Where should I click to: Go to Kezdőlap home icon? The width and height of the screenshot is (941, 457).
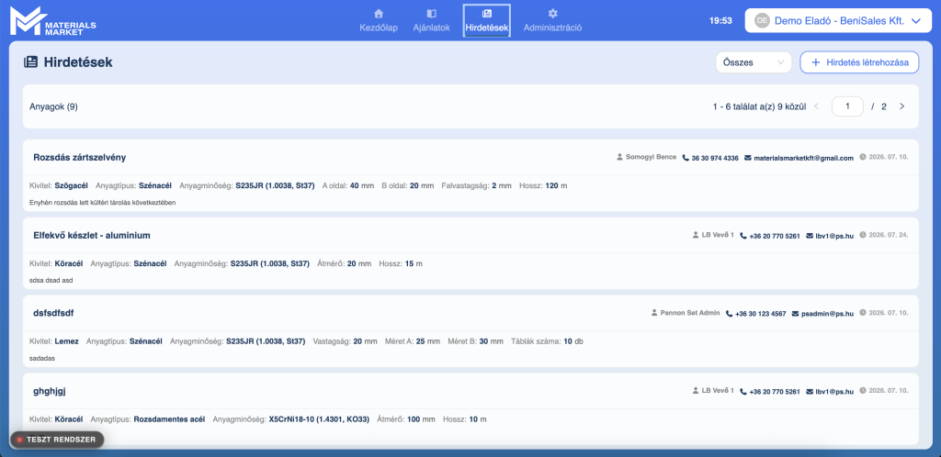click(378, 13)
